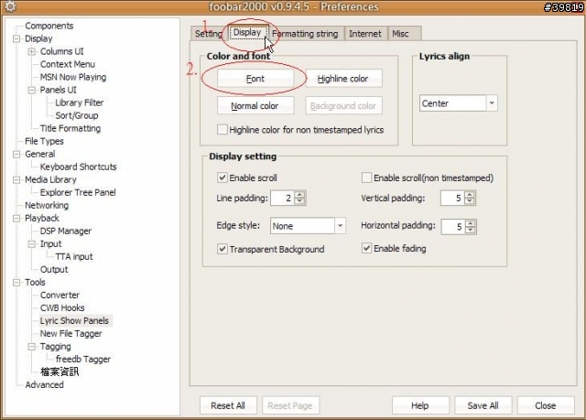Increase Vertical padding with the up arrow

[470, 195]
